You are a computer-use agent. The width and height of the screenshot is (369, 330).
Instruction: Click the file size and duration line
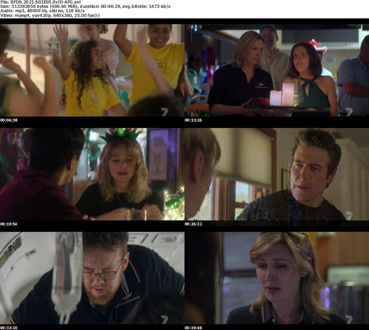[85, 6]
